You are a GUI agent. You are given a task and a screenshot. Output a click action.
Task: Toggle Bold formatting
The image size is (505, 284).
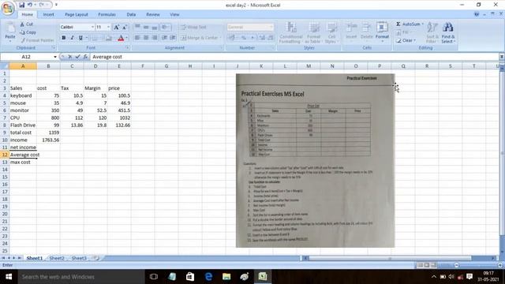tap(64, 38)
